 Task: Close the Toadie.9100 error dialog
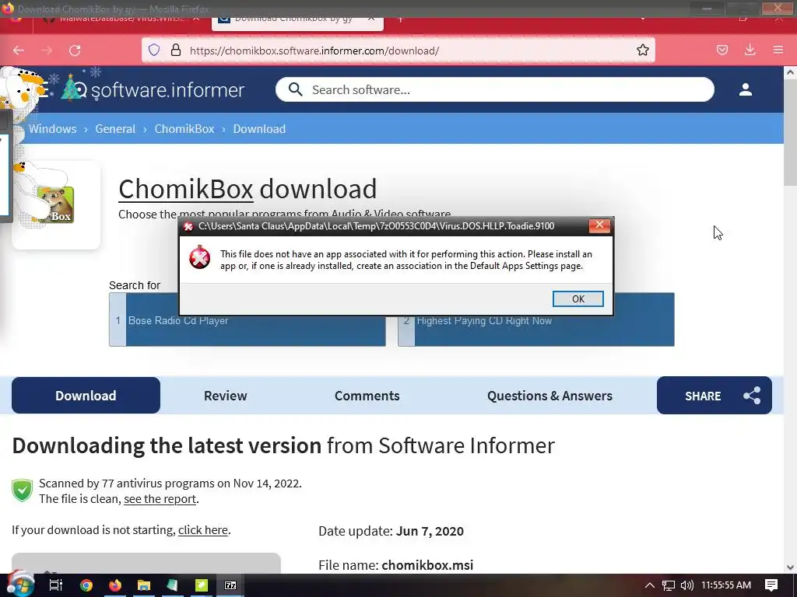pos(599,225)
